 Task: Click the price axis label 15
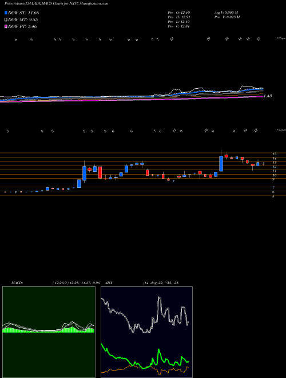[274, 154]
